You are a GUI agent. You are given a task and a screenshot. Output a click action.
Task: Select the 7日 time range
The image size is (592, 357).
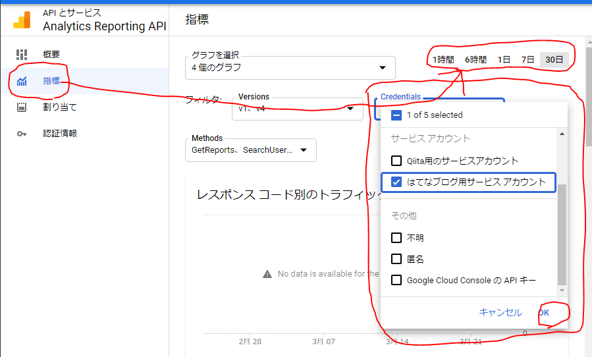click(x=528, y=60)
